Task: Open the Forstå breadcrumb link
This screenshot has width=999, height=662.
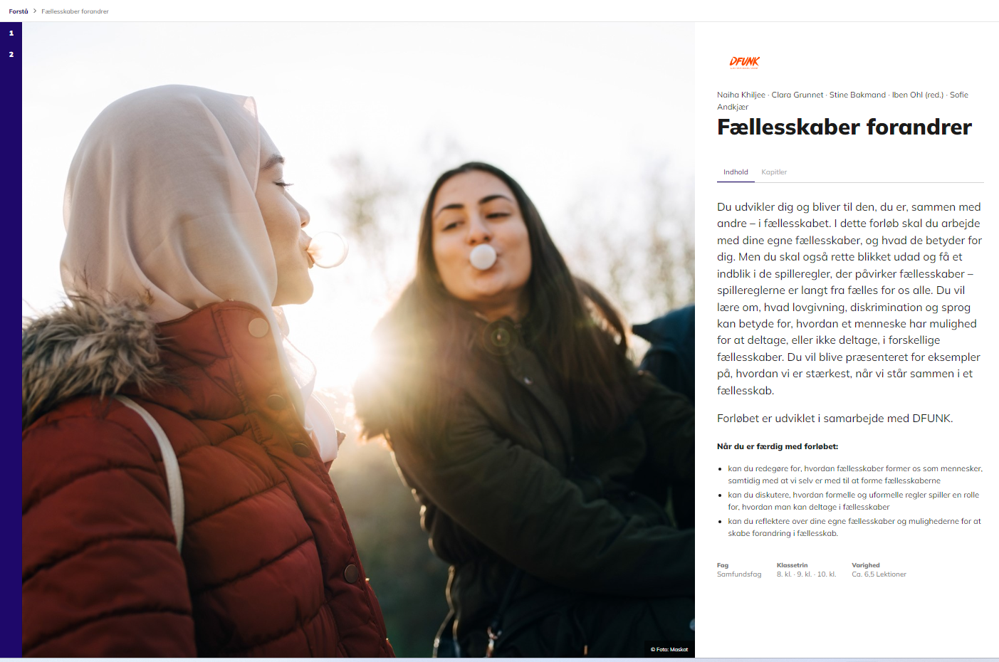Action: click(x=19, y=11)
